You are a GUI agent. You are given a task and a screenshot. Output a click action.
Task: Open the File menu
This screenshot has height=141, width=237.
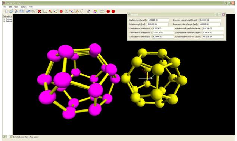tap(5, 7)
